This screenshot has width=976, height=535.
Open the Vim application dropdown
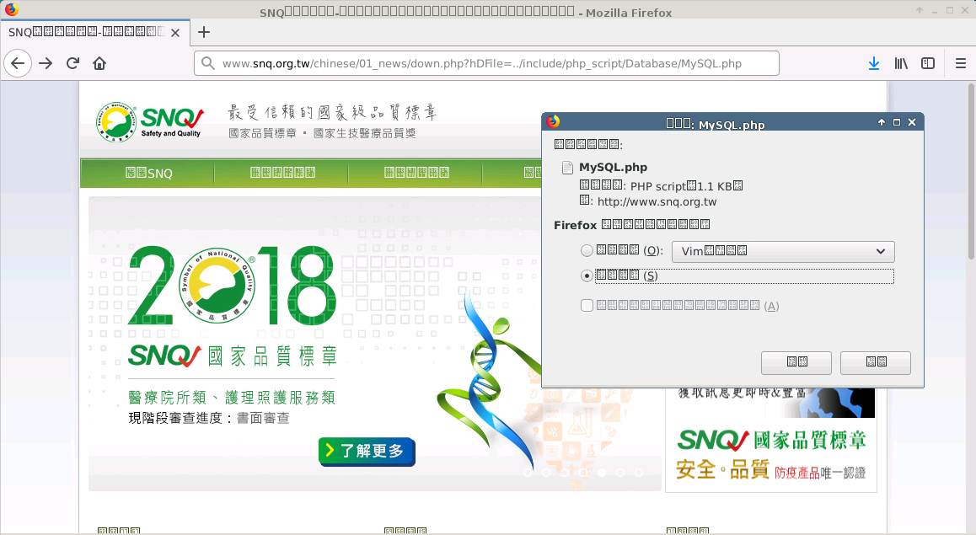(783, 251)
